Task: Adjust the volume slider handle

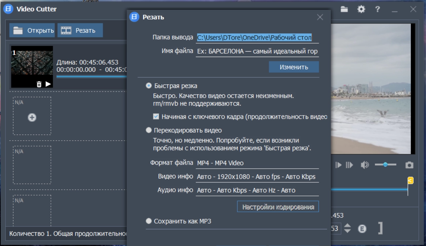Action: (x=385, y=165)
